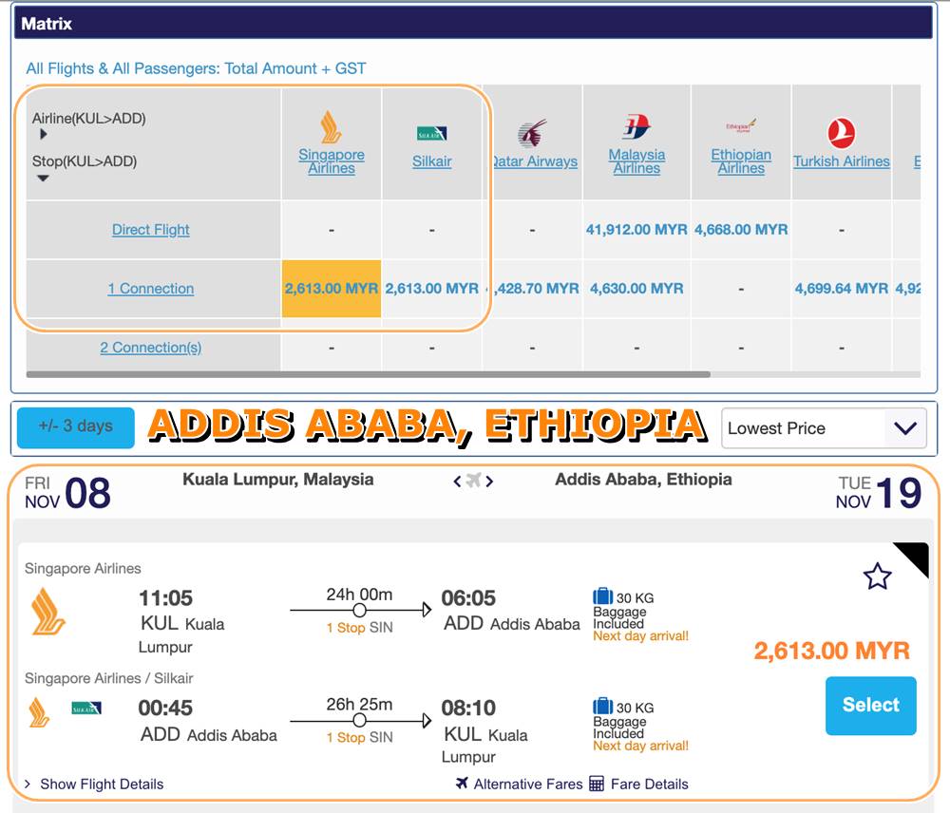Viewport: 950px width, 813px height.
Task: Click the Ethiopian Airlines logo in the matrix
Action: 741,126
